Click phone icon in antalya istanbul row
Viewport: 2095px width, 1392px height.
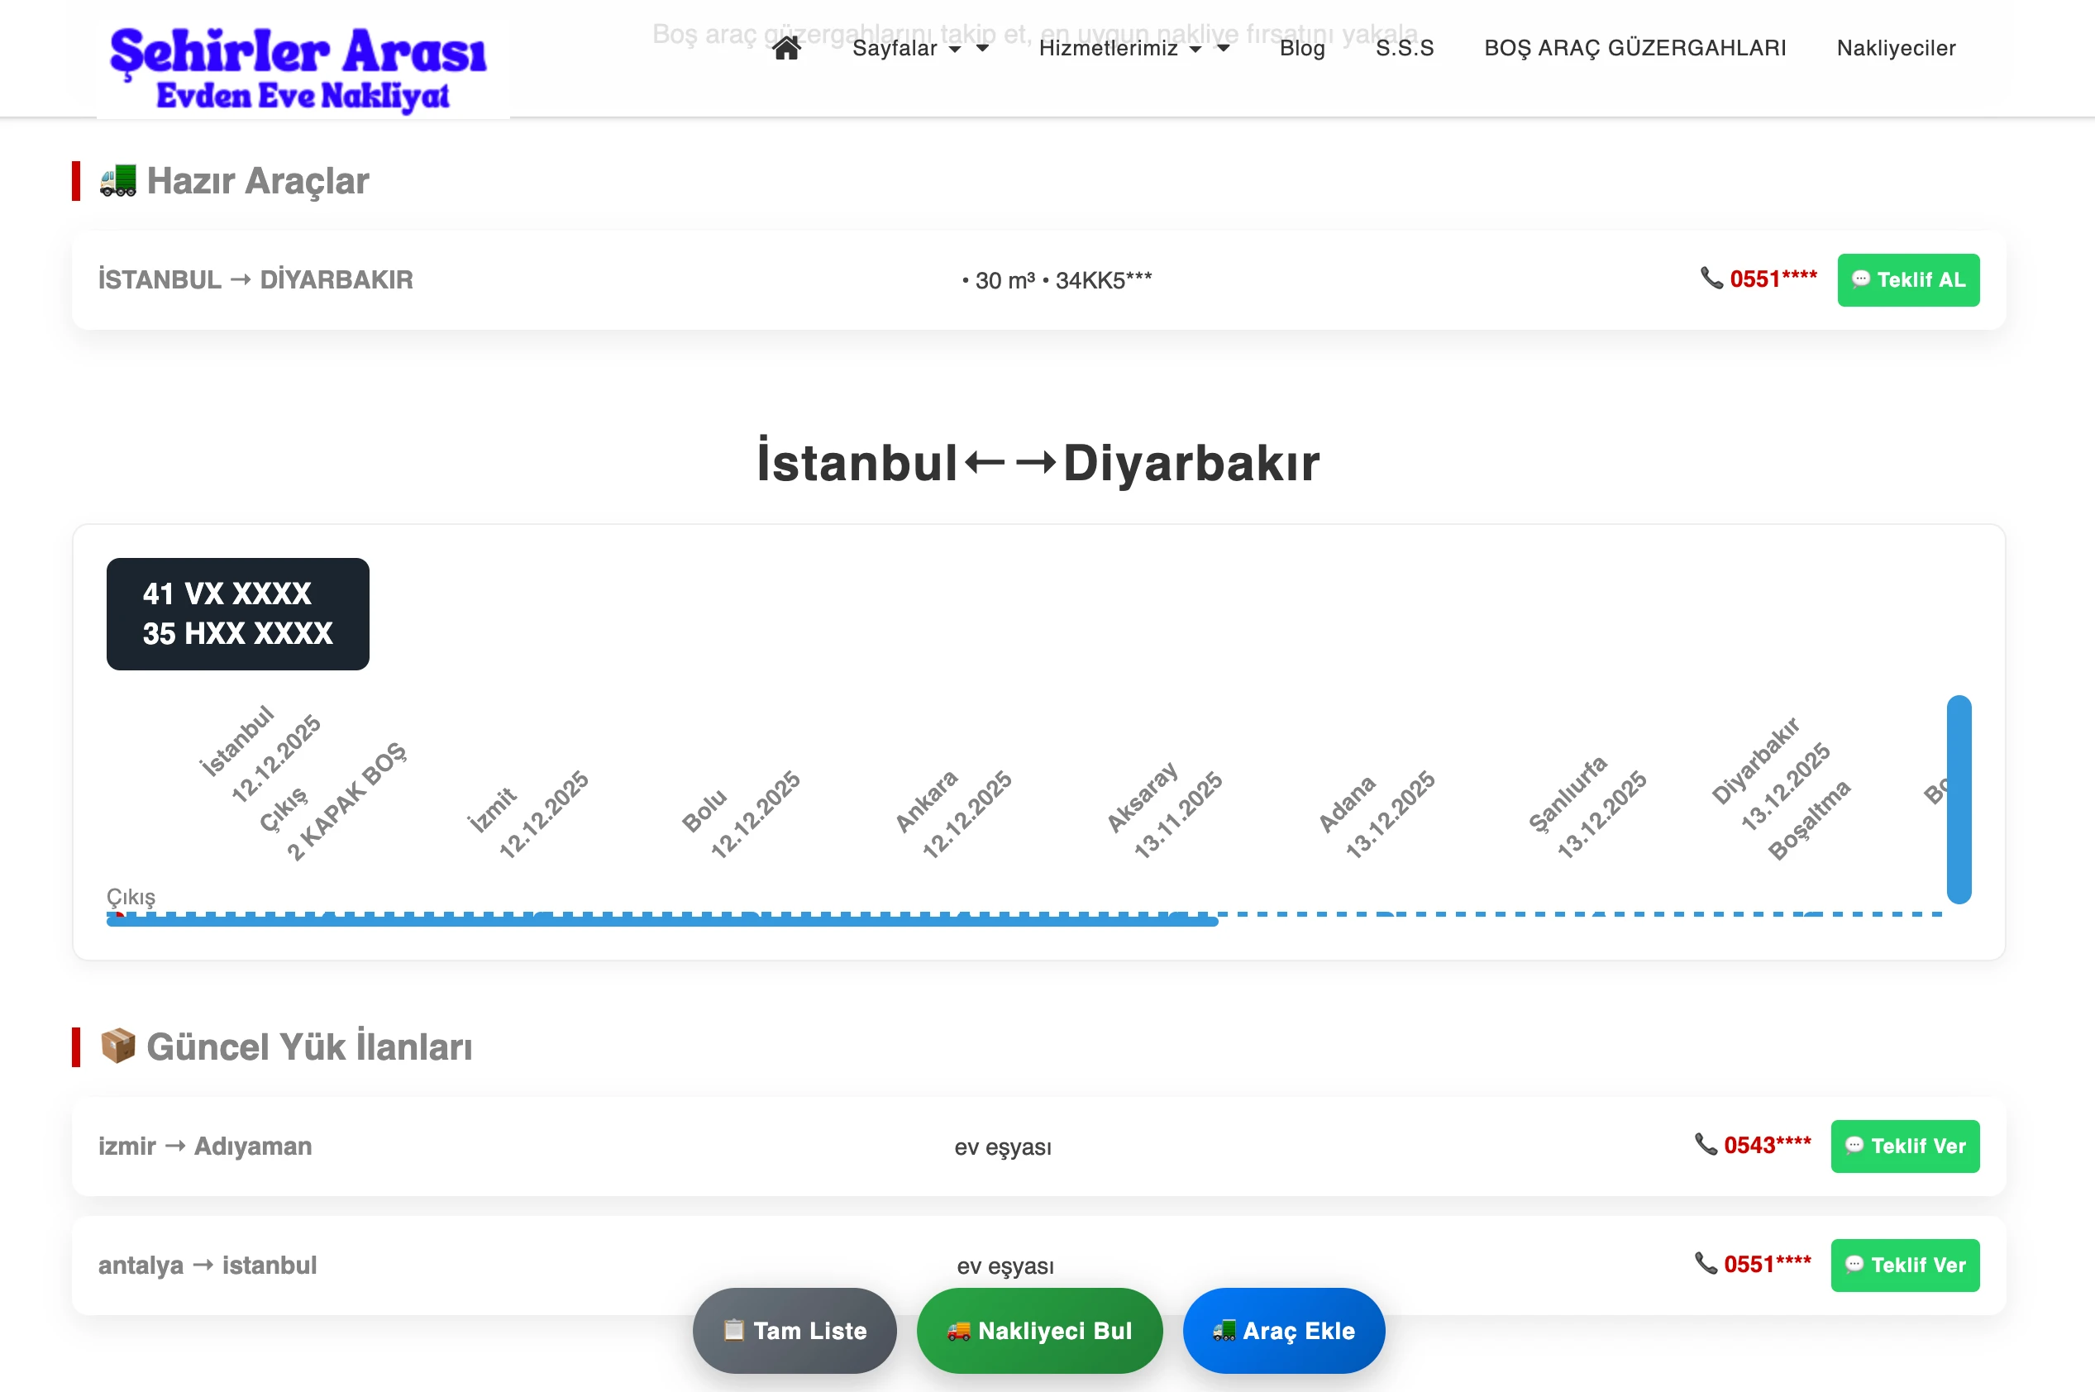(x=1705, y=1263)
